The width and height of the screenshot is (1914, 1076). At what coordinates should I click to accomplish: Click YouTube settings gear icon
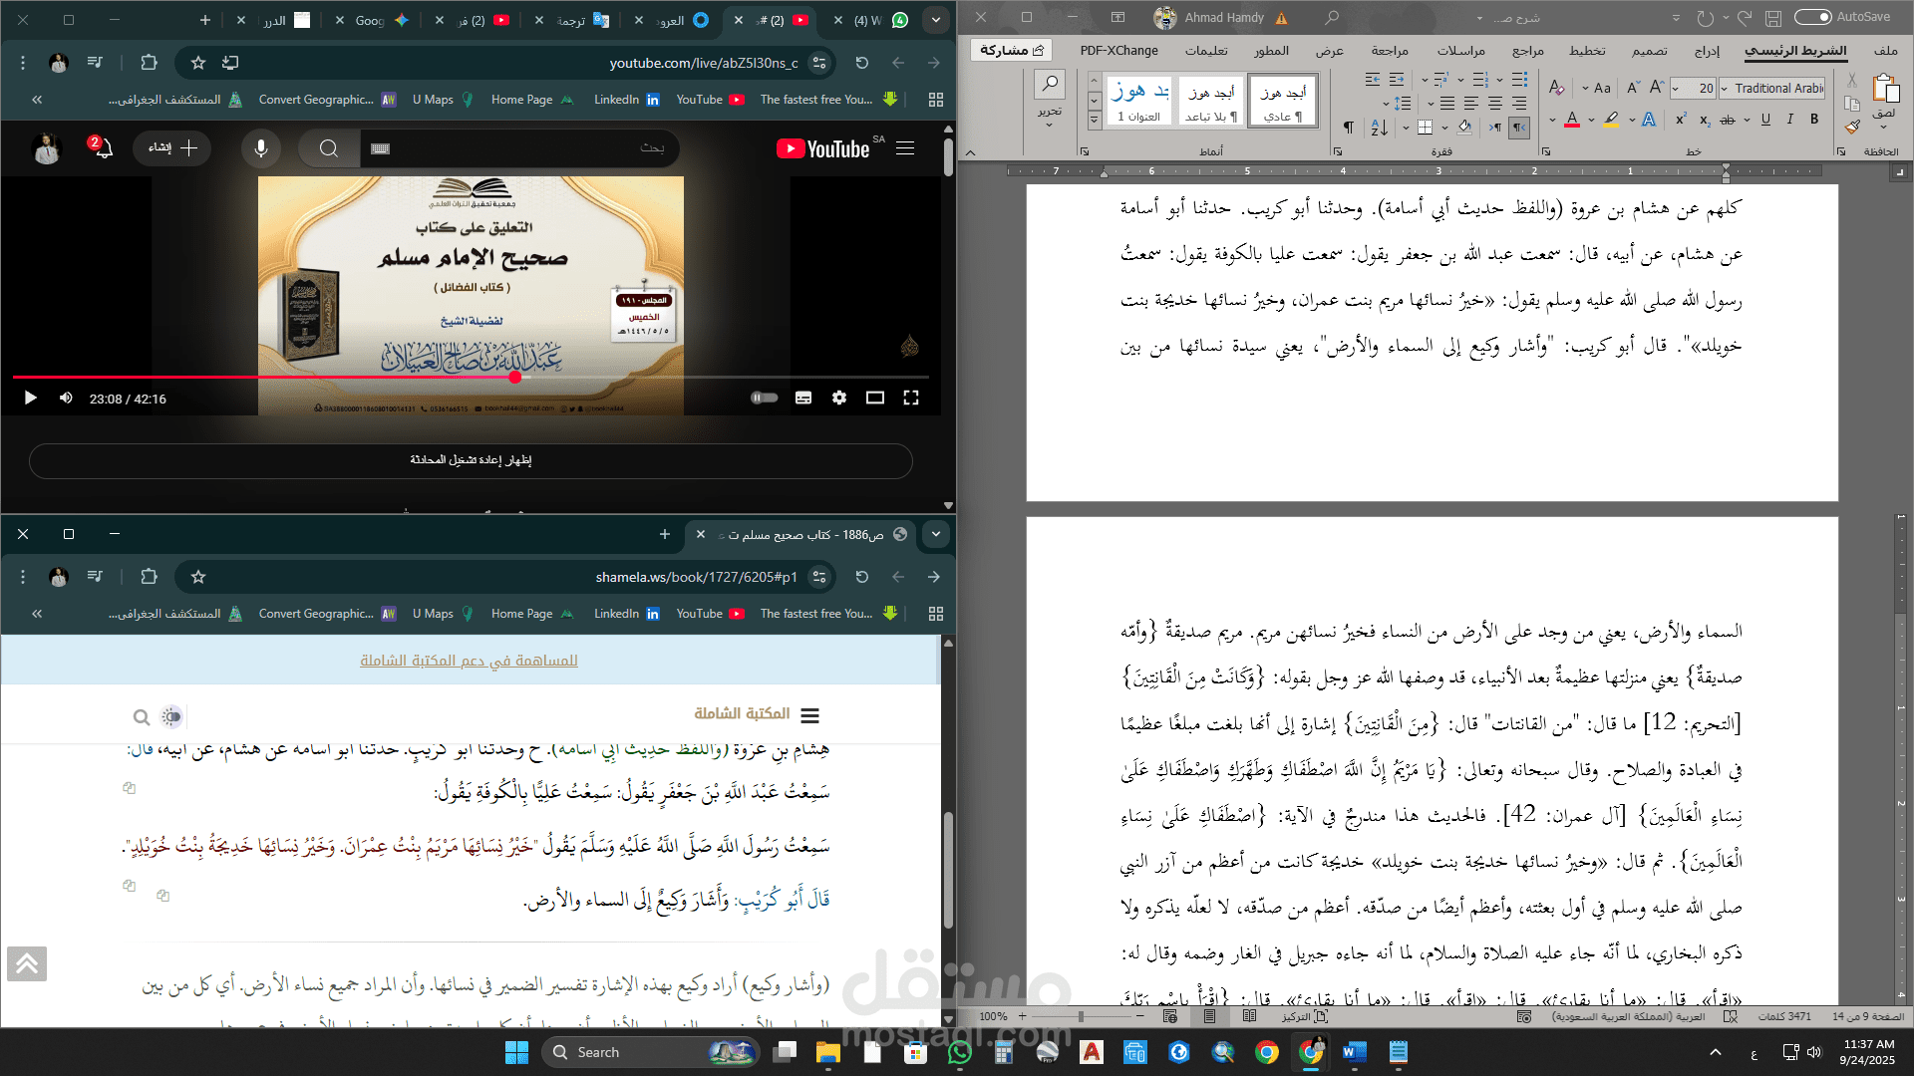click(x=839, y=398)
